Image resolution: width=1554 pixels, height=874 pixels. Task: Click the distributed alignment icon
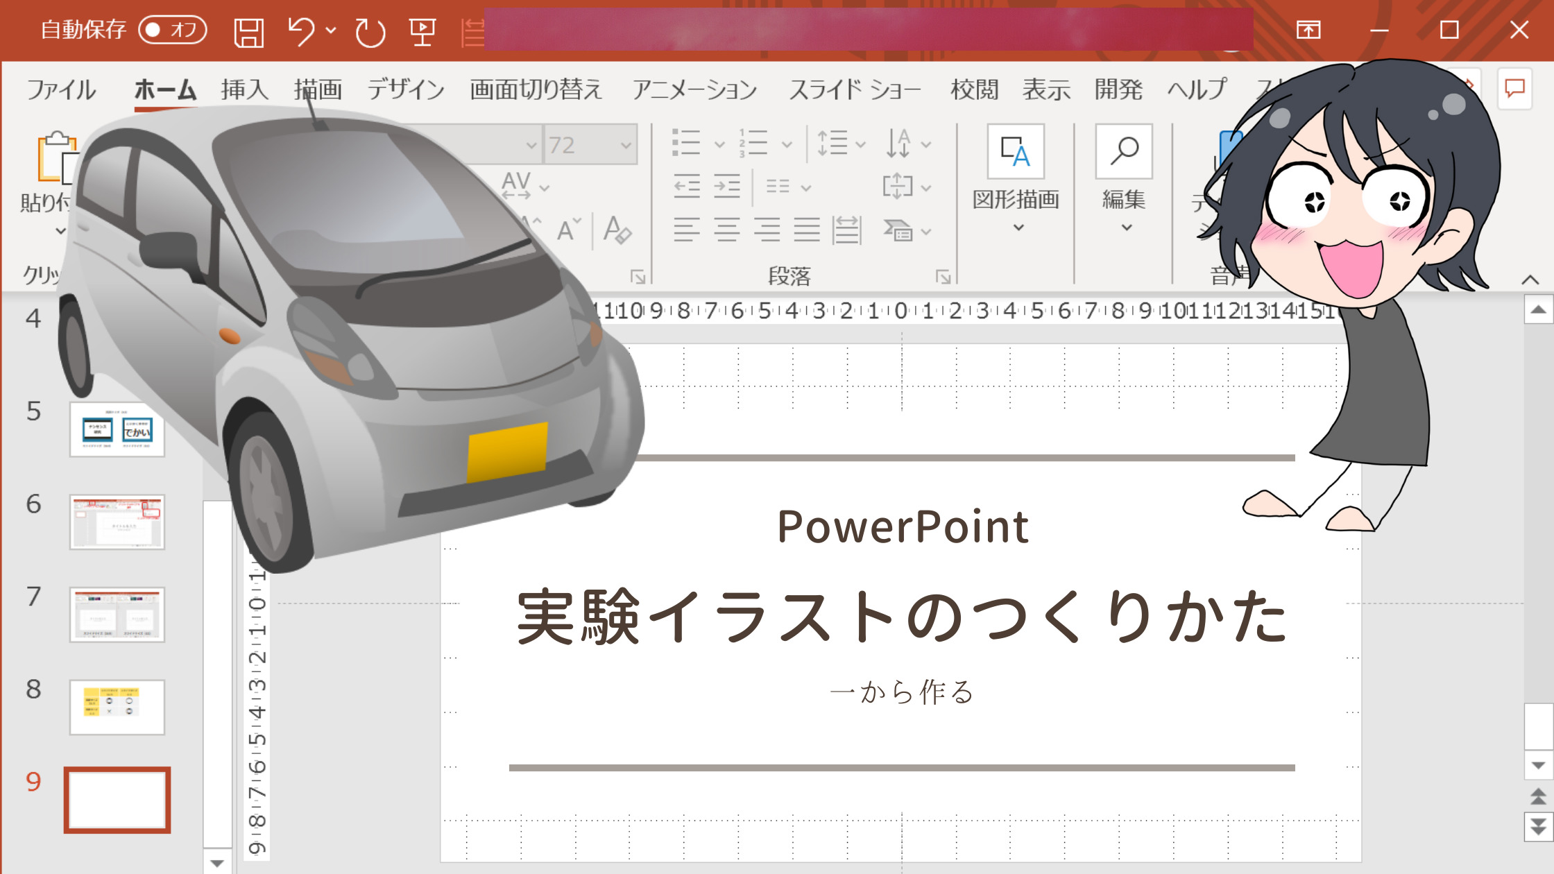pyautogui.click(x=846, y=230)
